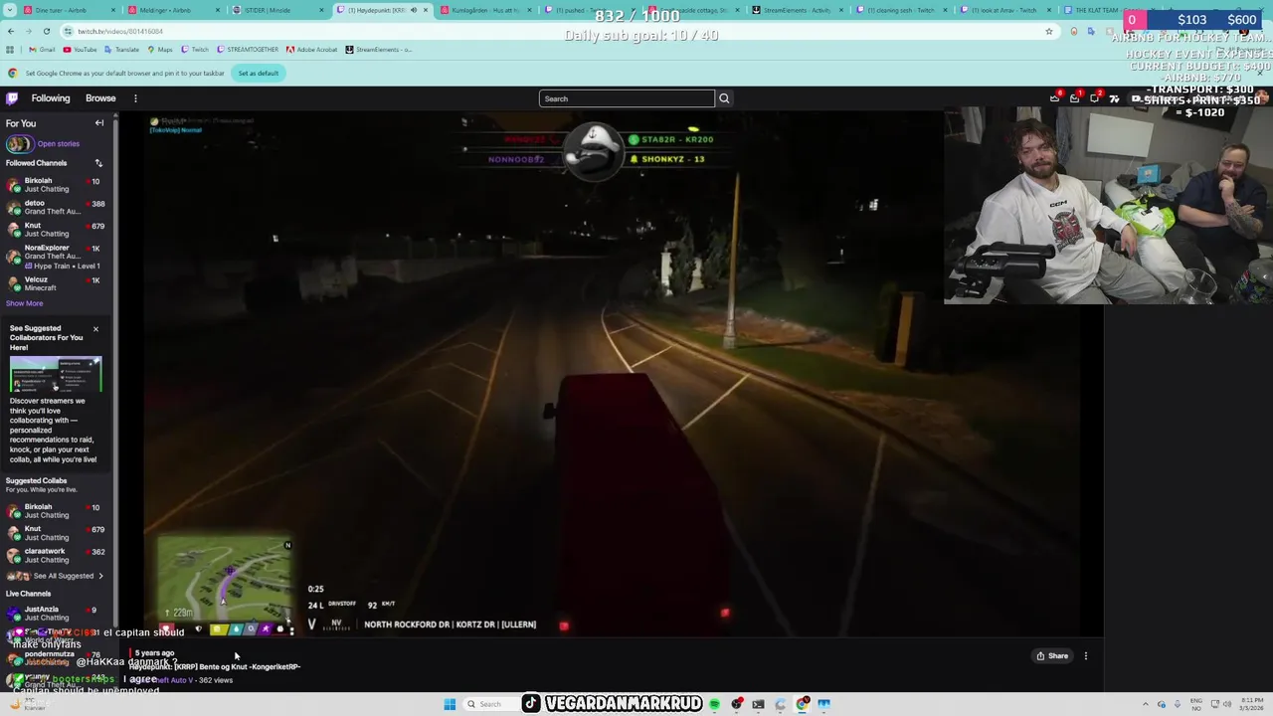Open Velcuz's Minecraft channel

pyautogui.click(x=56, y=283)
